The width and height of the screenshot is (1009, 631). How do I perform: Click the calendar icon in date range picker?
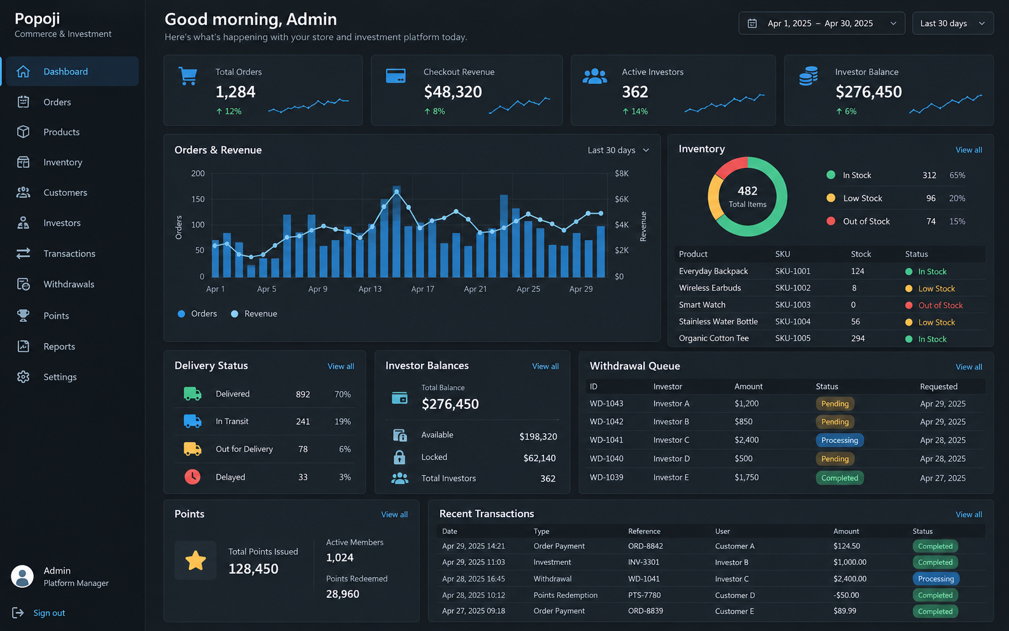752,24
